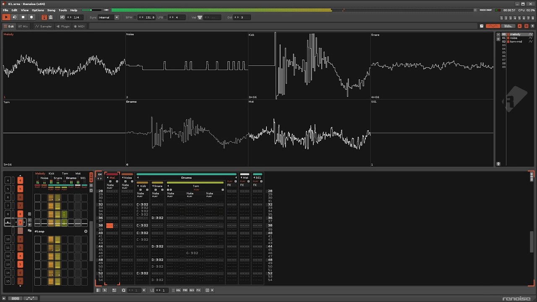Toggle the BPM automation checkbox
This screenshot has height=302, width=537.
pyautogui.click(x=135, y=17)
